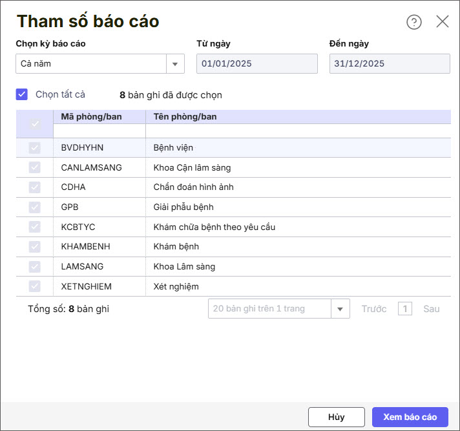Go to previous page with Trước
The width and height of the screenshot is (460, 431).
(374, 309)
